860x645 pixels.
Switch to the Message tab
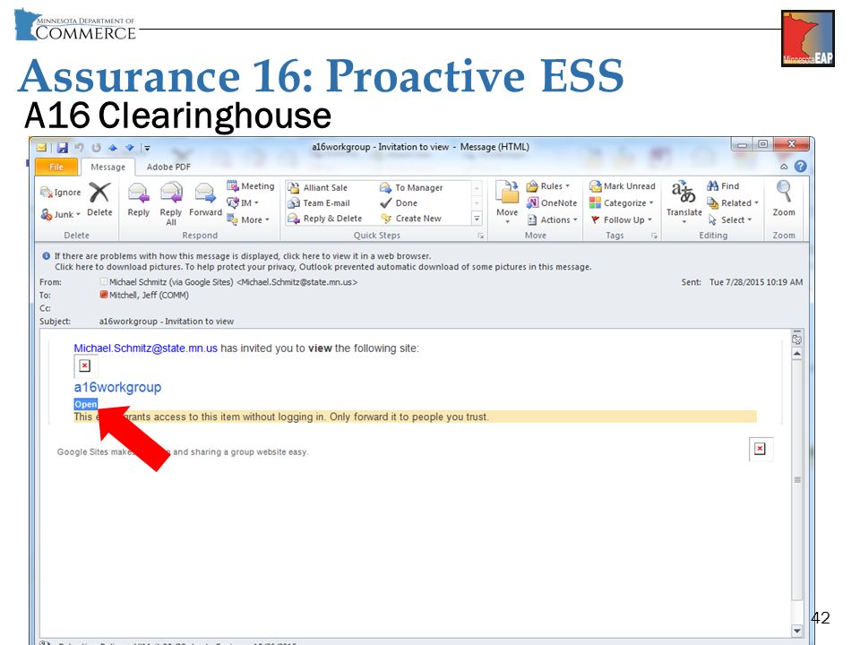point(107,167)
